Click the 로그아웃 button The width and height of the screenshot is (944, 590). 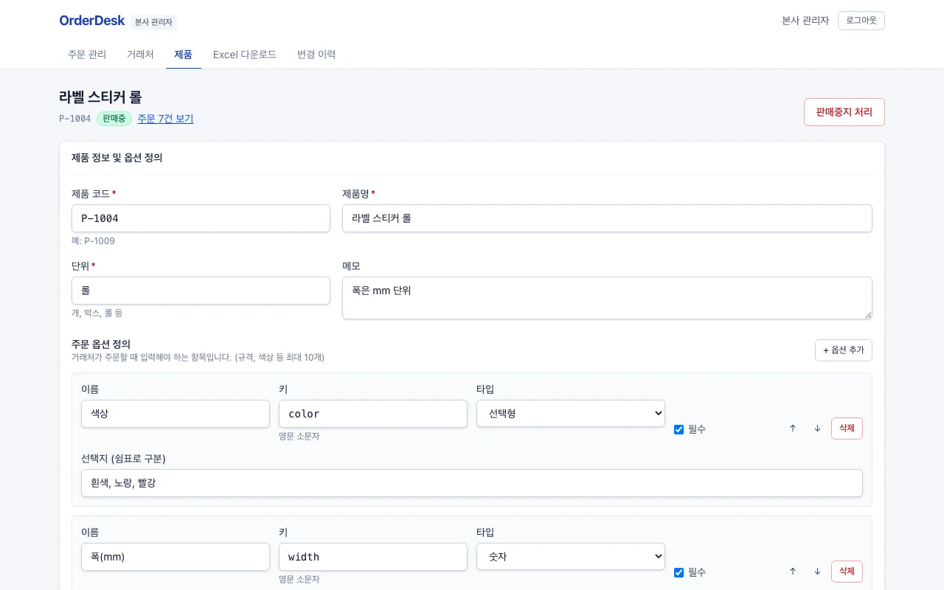[861, 21]
